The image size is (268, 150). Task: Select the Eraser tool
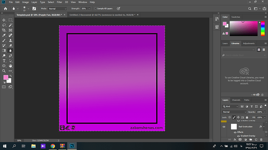point(10,46)
